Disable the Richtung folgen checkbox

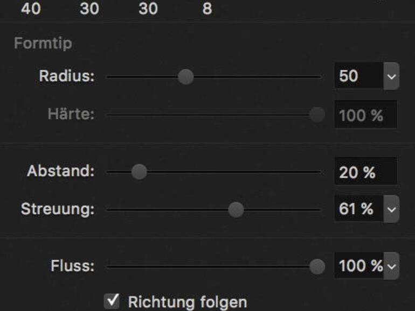(112, 301)
